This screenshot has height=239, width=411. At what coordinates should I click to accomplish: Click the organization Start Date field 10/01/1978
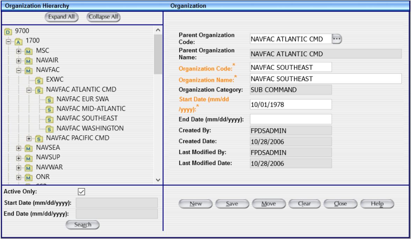click(291, 104)
